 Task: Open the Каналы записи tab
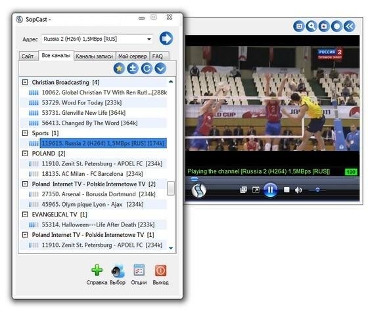tap(95, 56)
